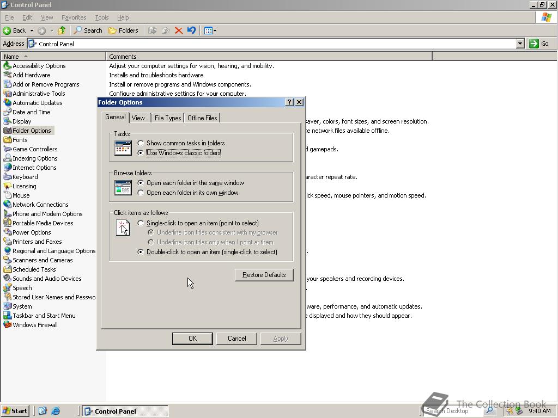Open Phone and Modem Options icon
Viewport: 558px width, 418px height.
8,213
